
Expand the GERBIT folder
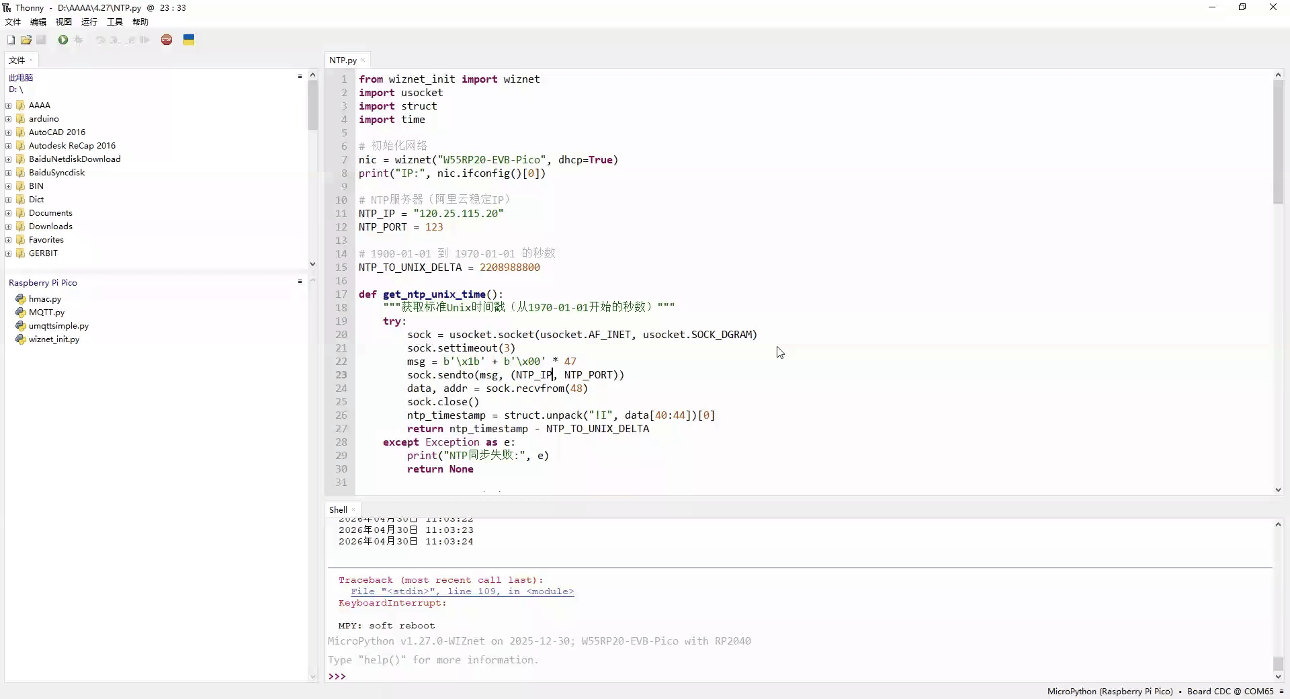[9, 253]
